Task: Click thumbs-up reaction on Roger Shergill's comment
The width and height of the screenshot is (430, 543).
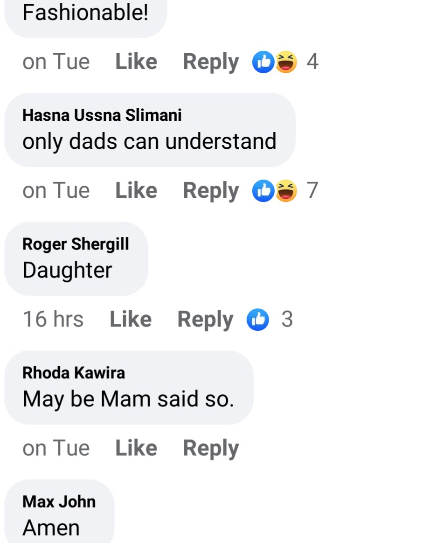Action: click(x=258, y=320)
